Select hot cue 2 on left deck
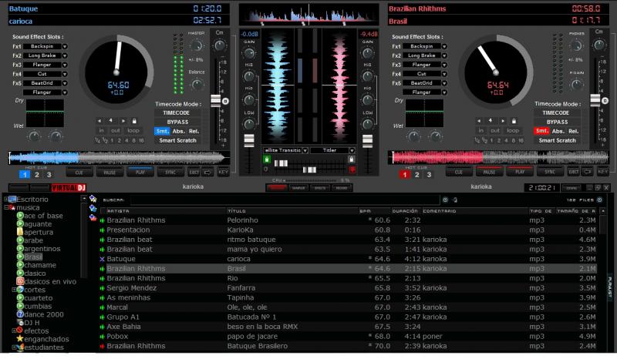Image resolution: width=617 pixels, height=359 pixels. pos(37,175)
